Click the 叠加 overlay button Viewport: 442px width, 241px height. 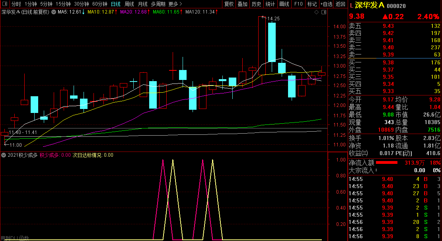[242, 4]
